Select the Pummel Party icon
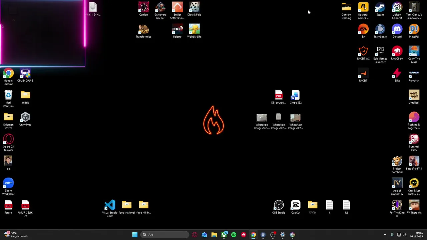Screen dimensions: 427x240 (414, 143)
